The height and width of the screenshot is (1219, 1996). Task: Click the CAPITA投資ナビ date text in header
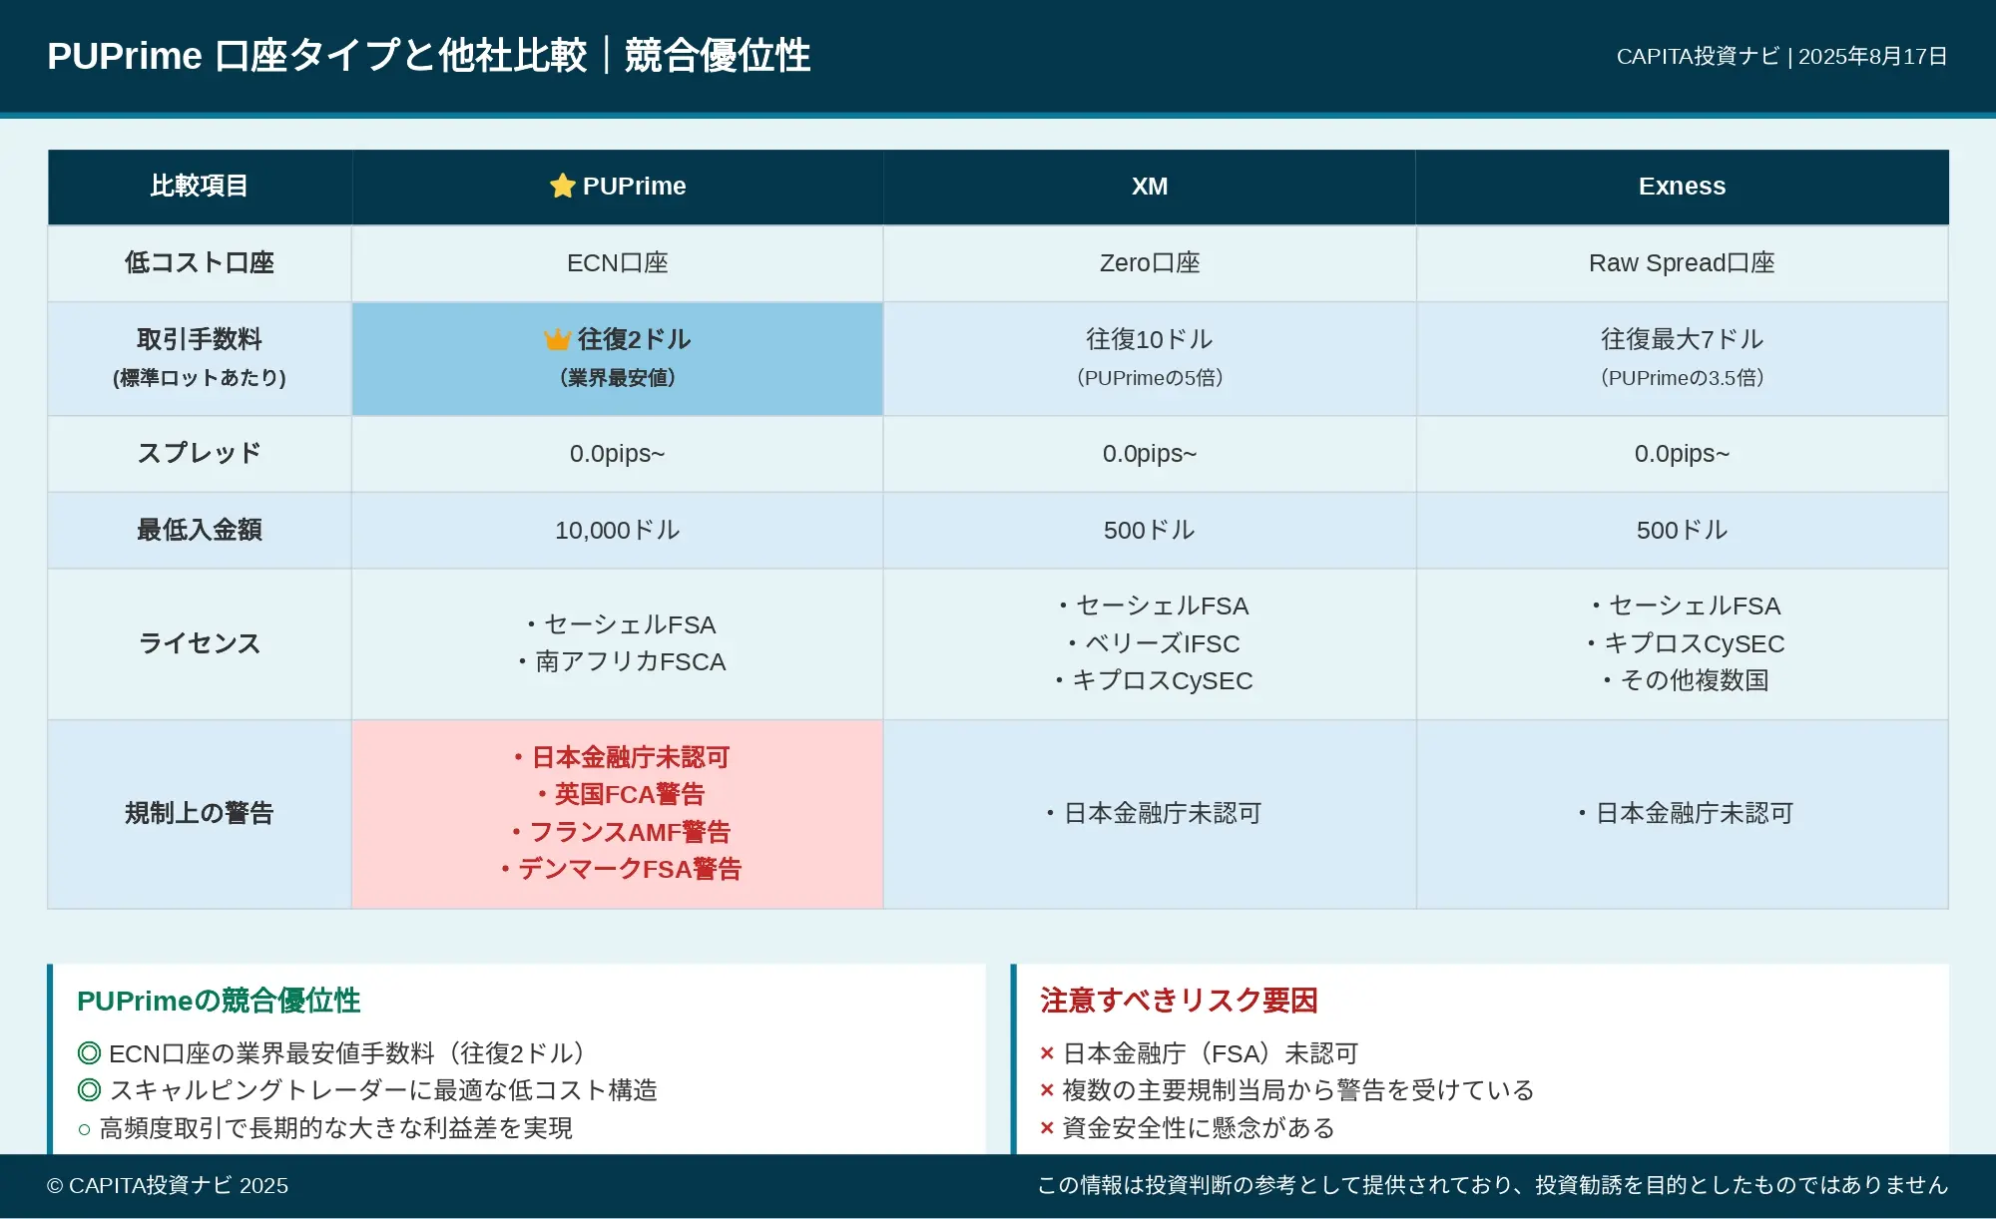(1782, 57)
